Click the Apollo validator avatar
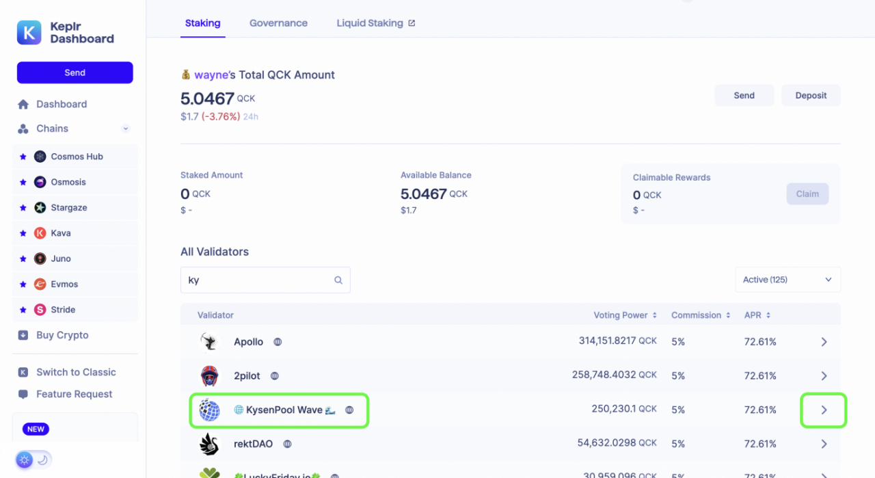Viewport: 875px width, 478px height. pyautogui.click(x=209, y=342)
